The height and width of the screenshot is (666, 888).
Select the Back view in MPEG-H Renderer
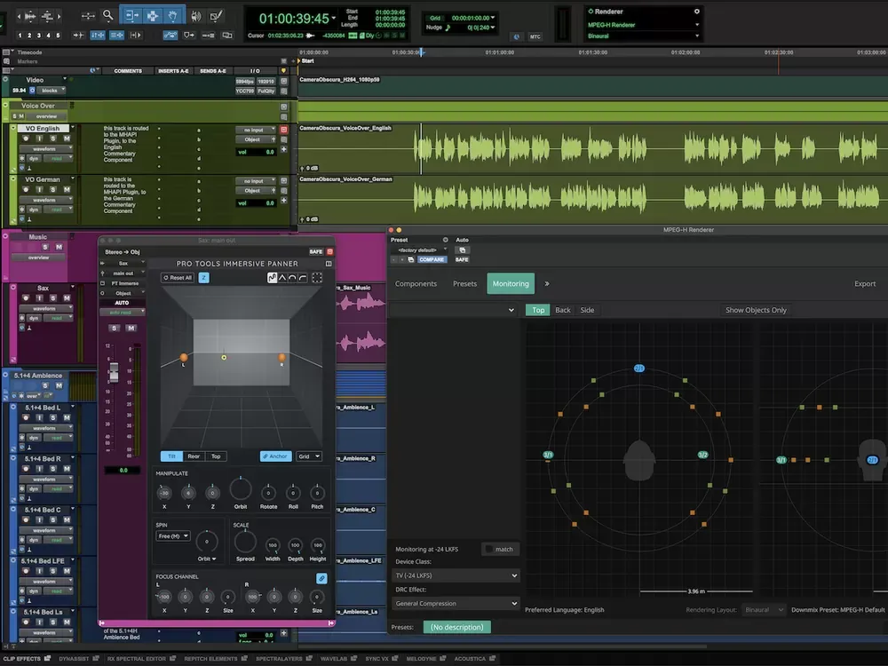pos(563,310)
